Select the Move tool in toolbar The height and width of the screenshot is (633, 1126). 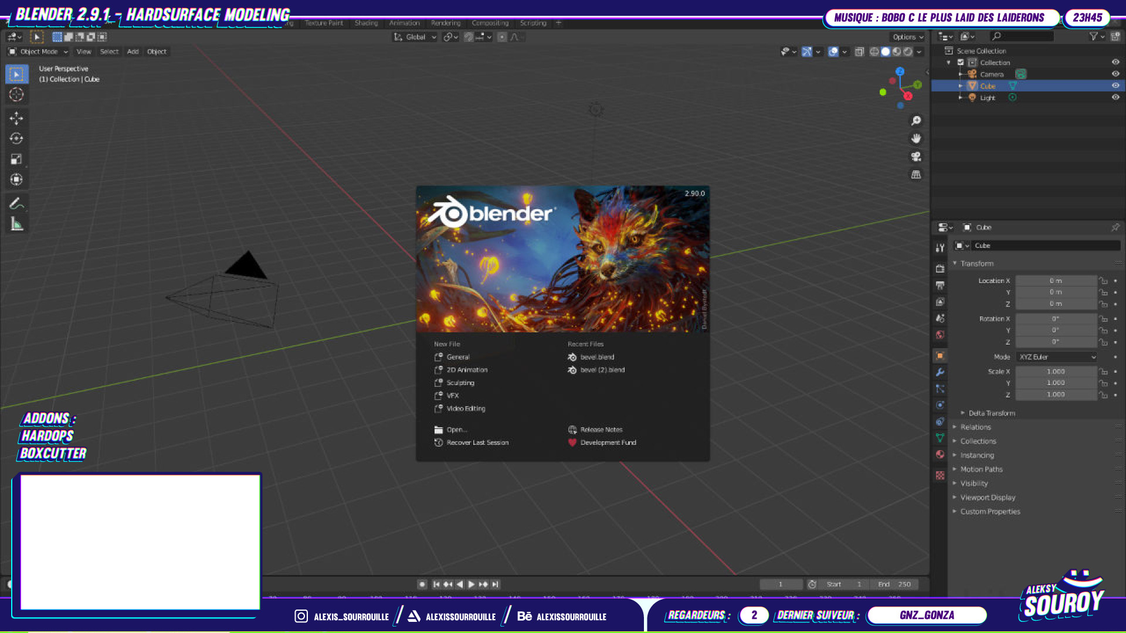16,118
